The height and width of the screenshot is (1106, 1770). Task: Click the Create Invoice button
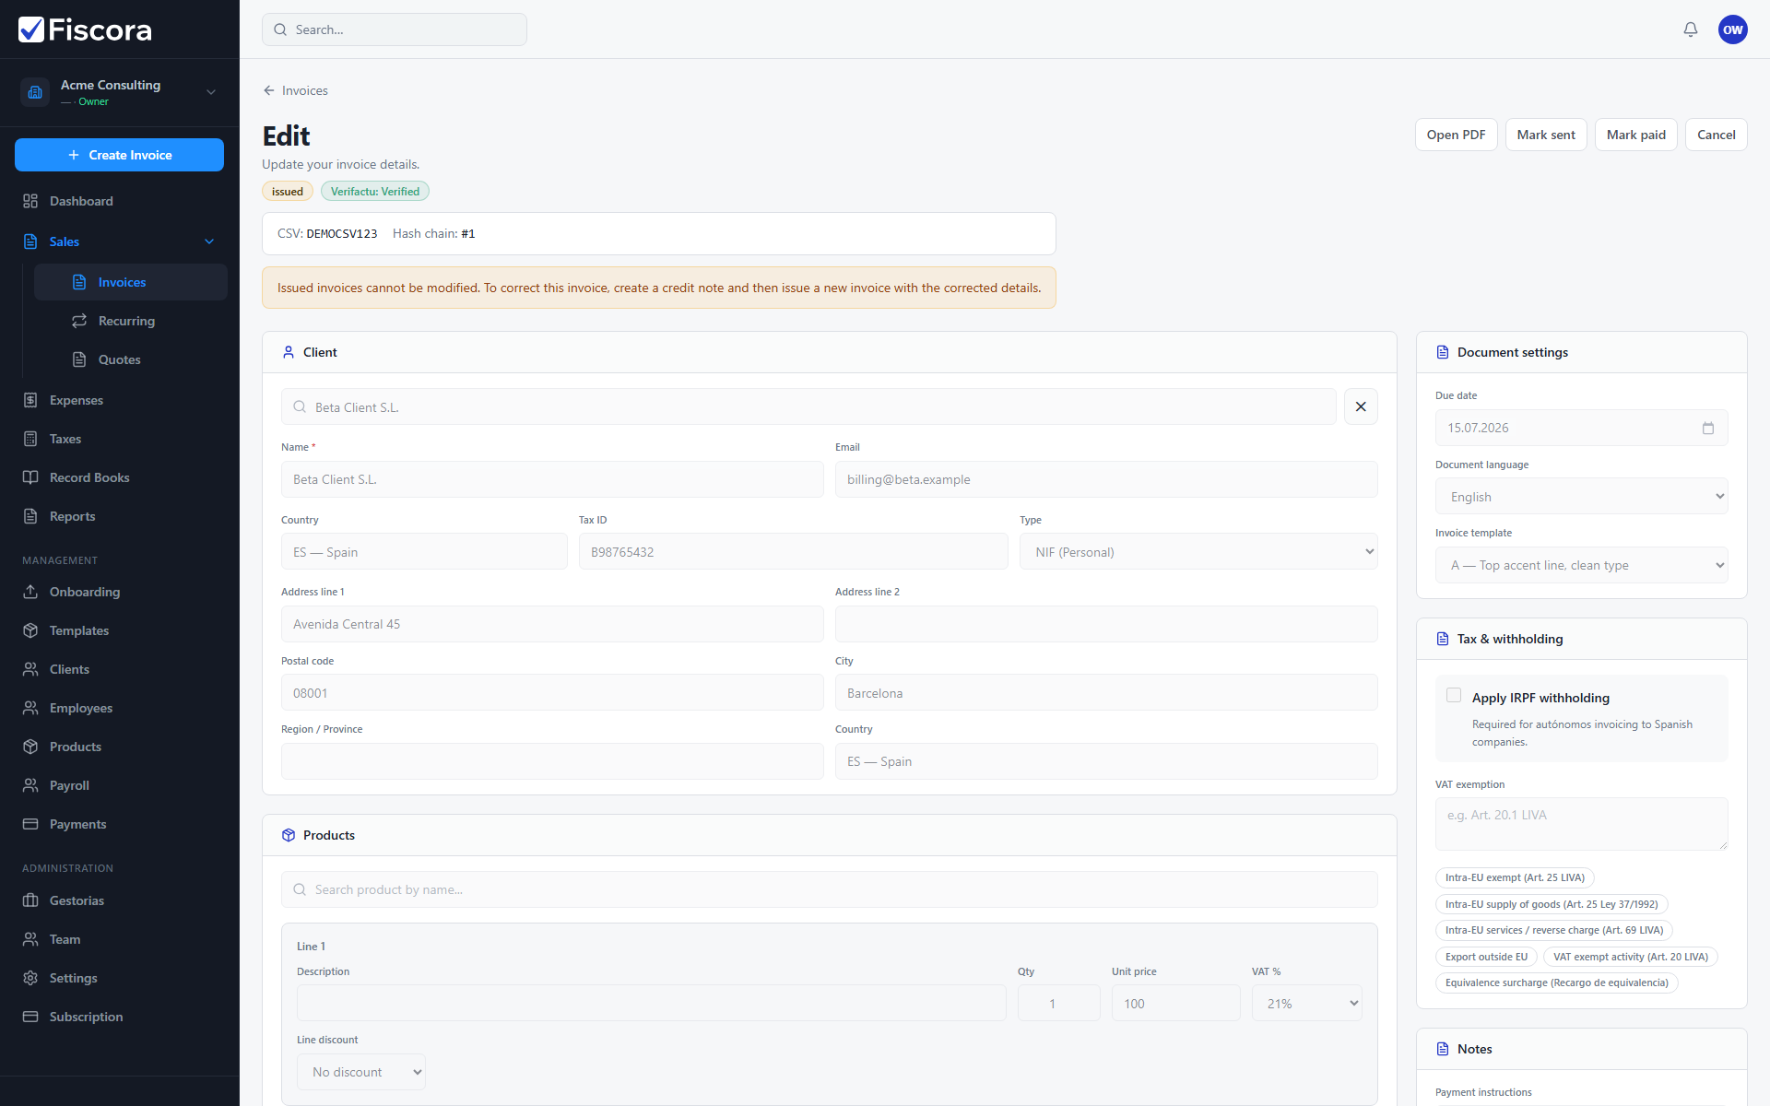pos(119,155)
